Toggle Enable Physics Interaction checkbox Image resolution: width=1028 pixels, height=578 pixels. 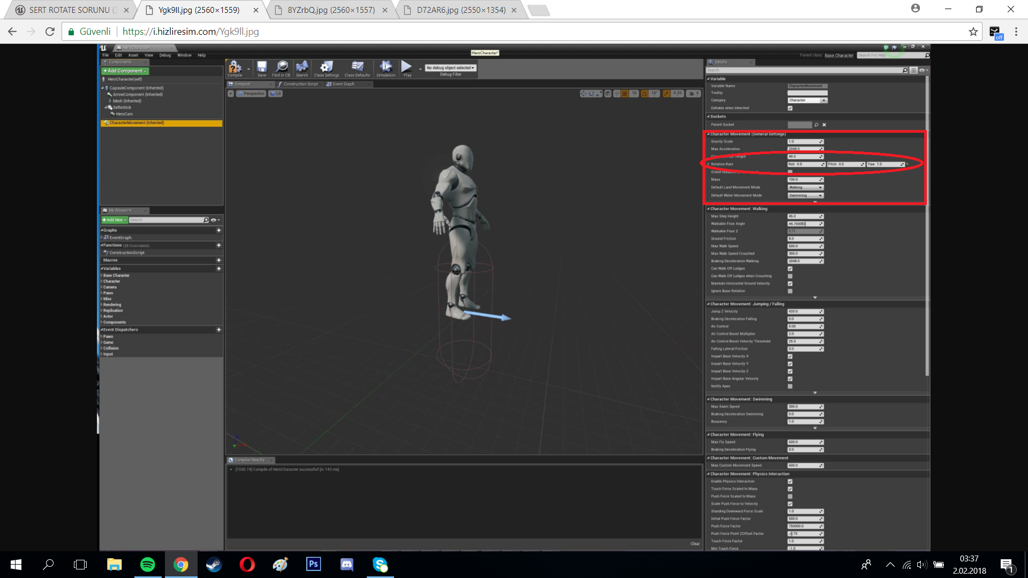click(x=790, y=482)
